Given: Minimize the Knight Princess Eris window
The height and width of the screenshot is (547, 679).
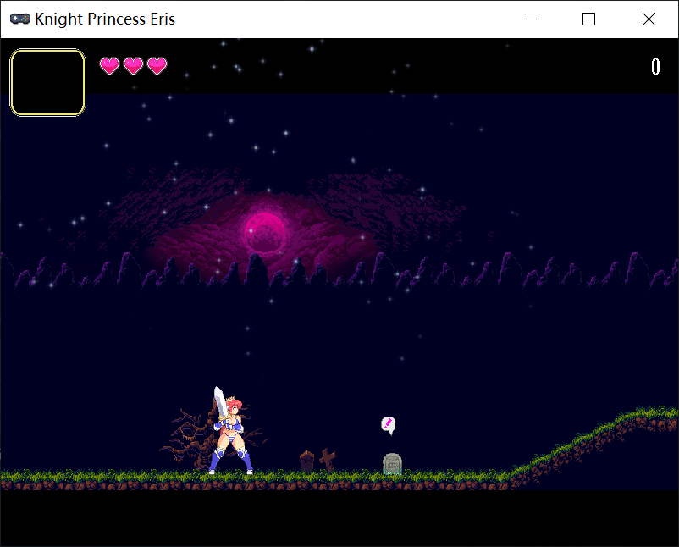Looking at the screenshot, I should point(530,19).
